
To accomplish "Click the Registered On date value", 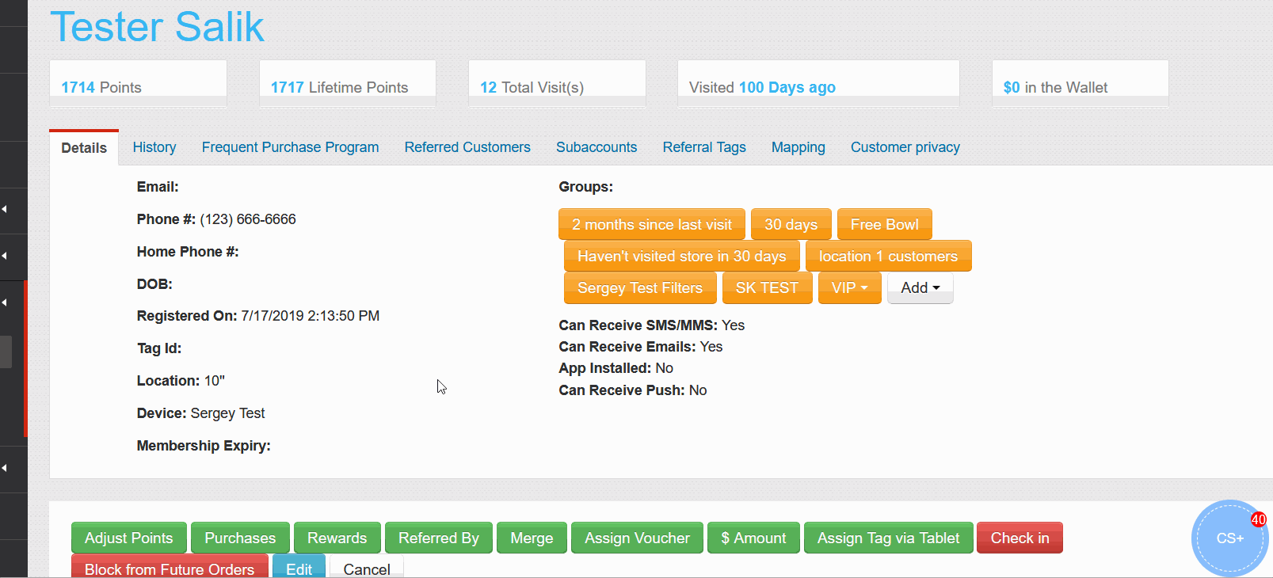I will point(311,316).
